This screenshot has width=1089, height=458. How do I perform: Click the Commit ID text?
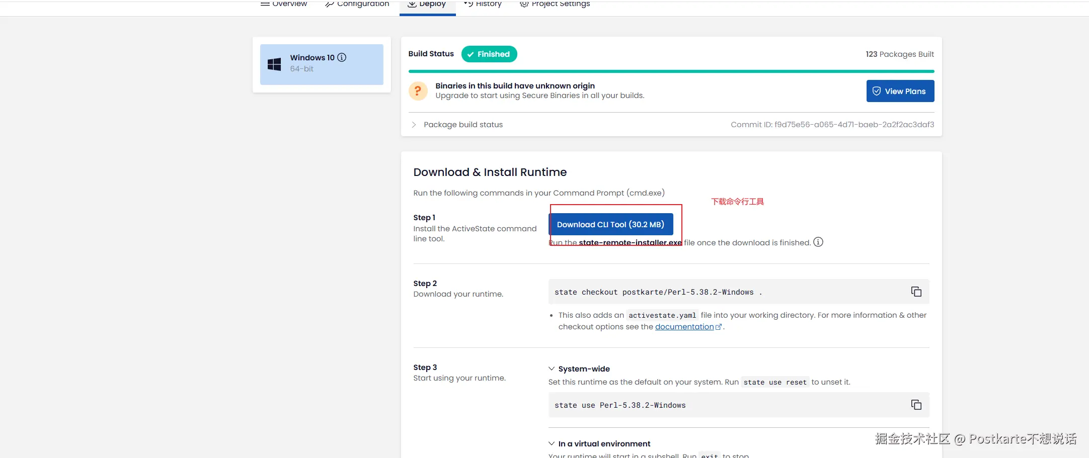(x=832, y=125)
